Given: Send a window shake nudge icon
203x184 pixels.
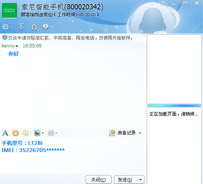Looking at the screenshot, I should pos(26,133).
